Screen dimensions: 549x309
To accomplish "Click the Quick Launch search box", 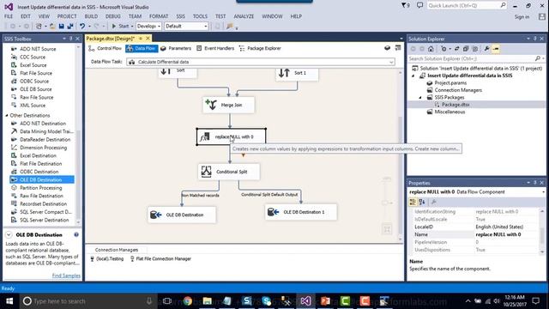I will [467, 6].
